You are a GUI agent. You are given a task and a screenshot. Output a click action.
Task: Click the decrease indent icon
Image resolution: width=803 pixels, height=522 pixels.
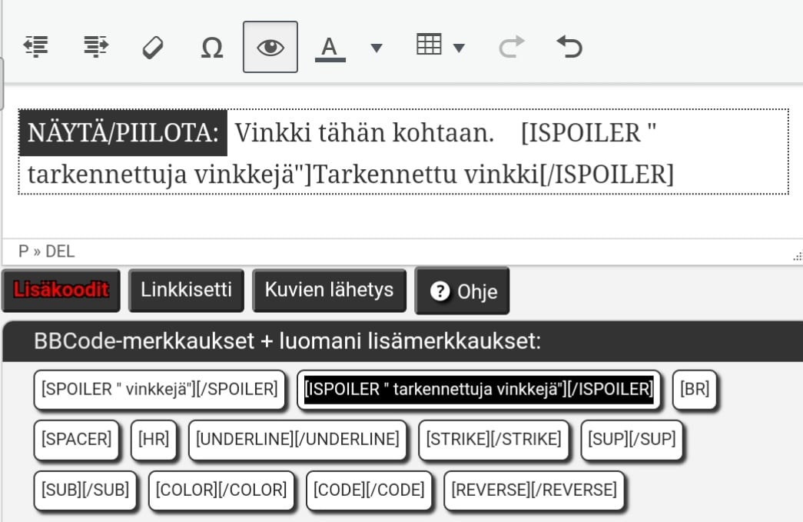click(x=35, y=47)
